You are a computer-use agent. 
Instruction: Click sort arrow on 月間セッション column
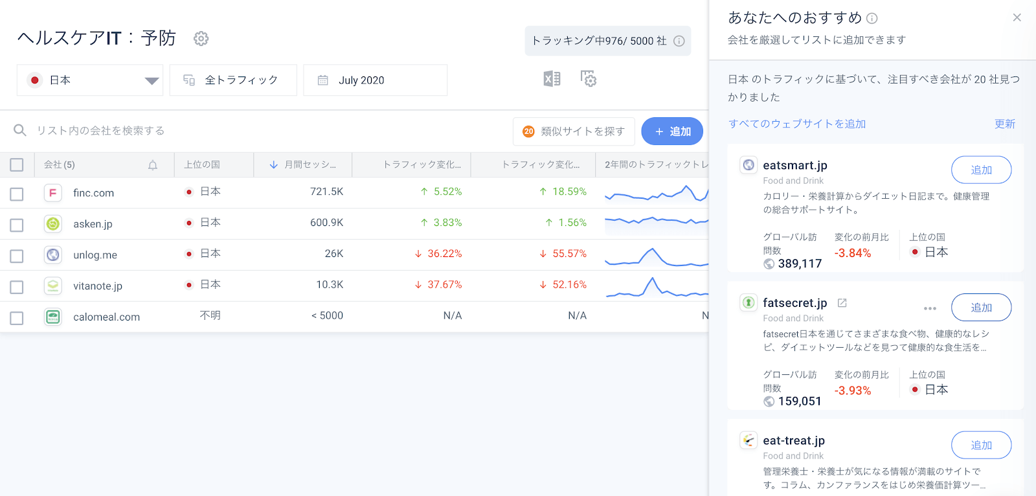(274, 165)
